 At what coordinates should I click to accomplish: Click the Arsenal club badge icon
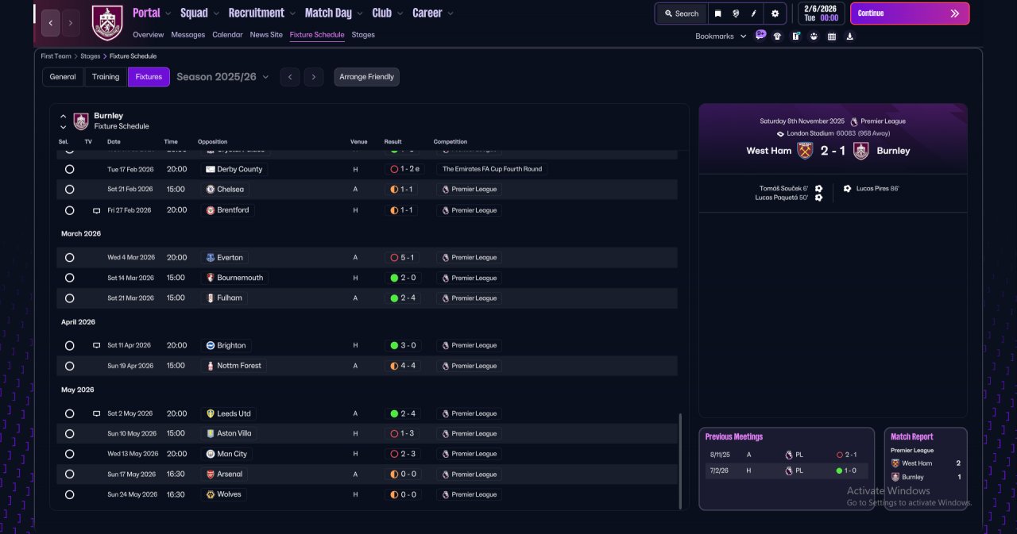(x=210, y=474)
